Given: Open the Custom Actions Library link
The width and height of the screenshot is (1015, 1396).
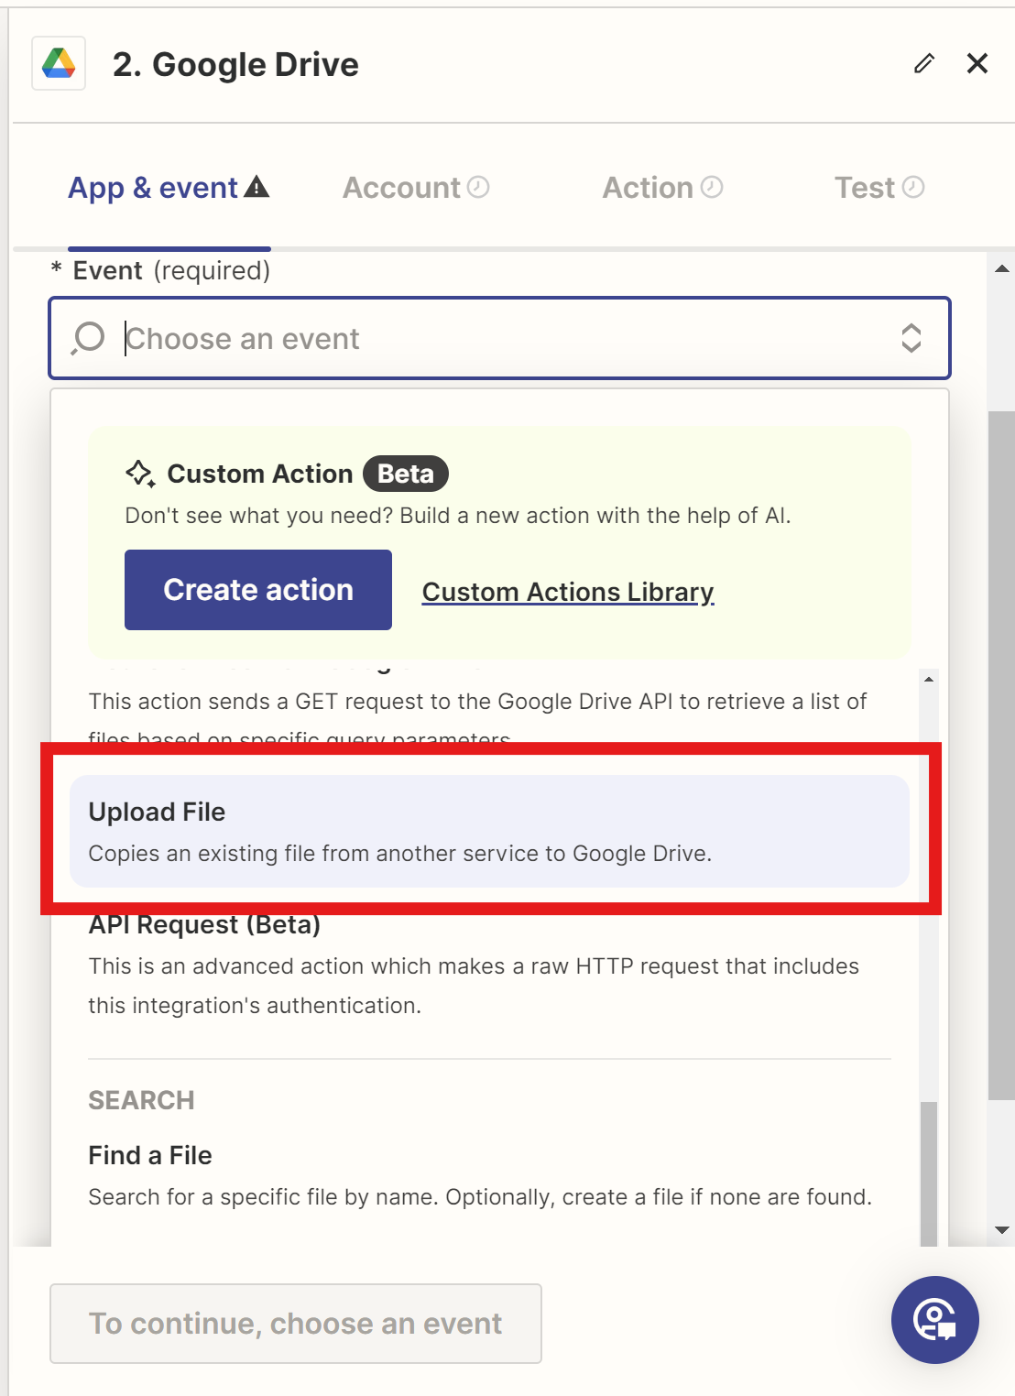Looking at the screenshot, I should (568, 592).
